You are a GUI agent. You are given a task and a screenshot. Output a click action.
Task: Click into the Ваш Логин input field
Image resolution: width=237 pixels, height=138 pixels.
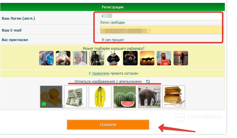[x=161, y=16]
